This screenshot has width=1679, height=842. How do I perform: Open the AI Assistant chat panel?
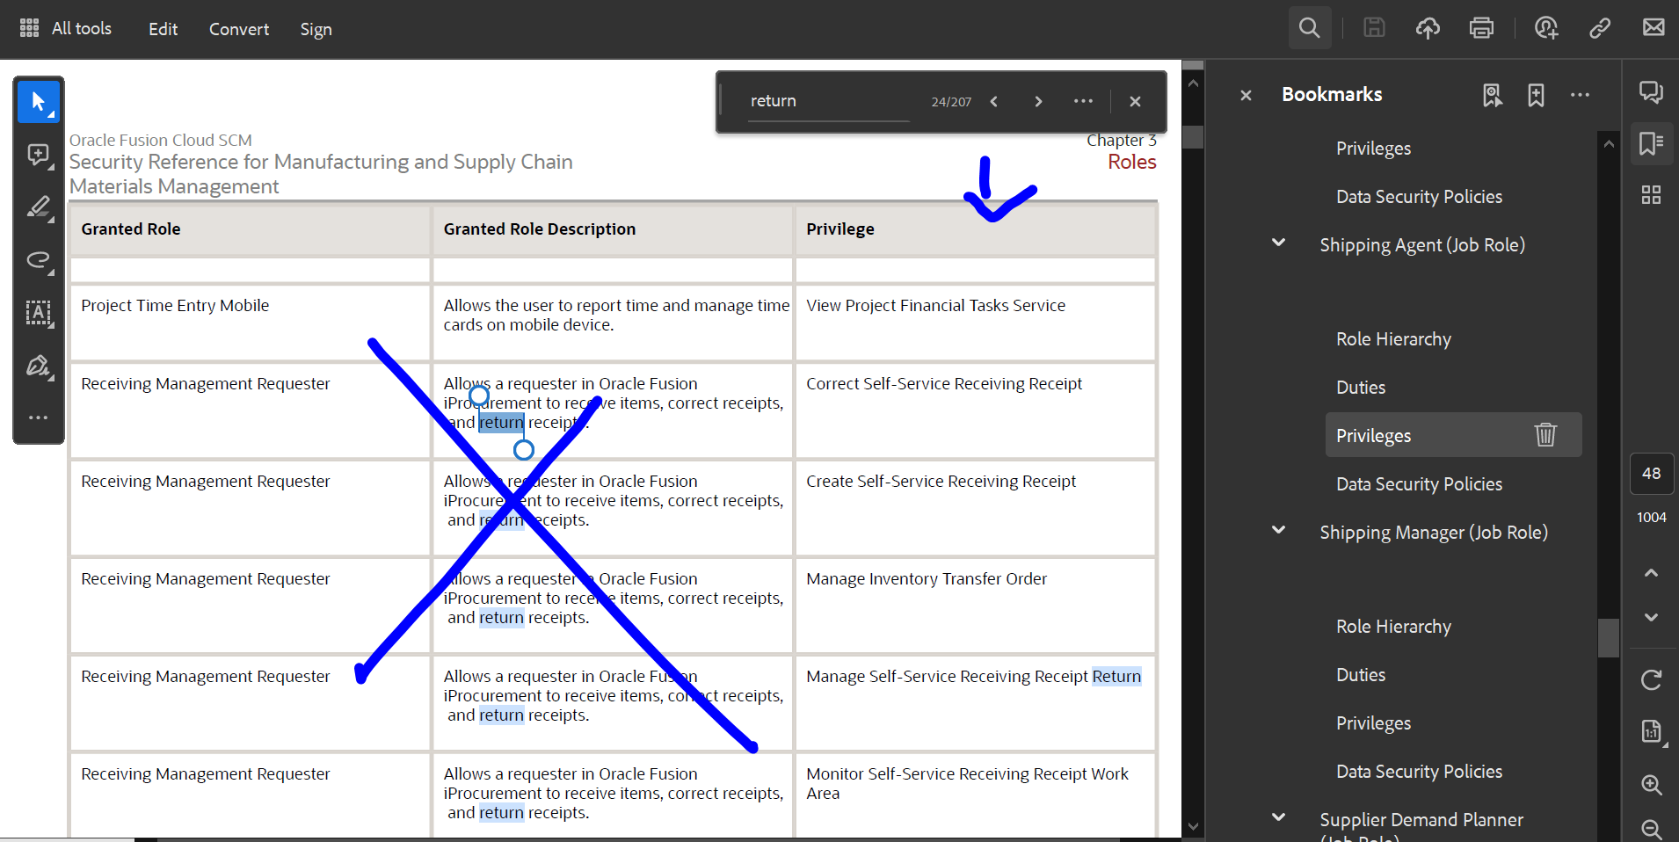pos(1653,91)
